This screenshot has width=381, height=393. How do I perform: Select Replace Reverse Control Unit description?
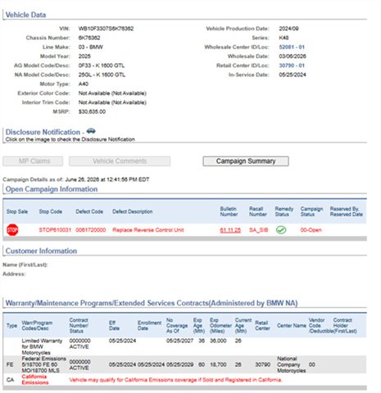tap(148, 230)
